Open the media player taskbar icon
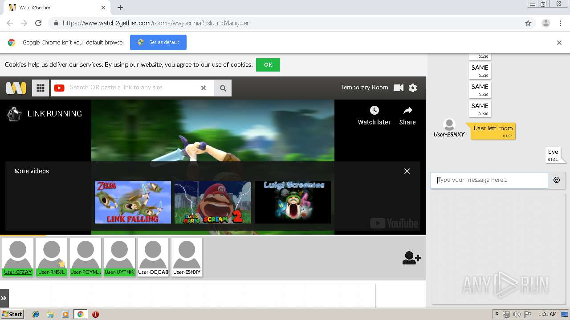Viewport: 570px width, 320px height. [x=65, y=314]
